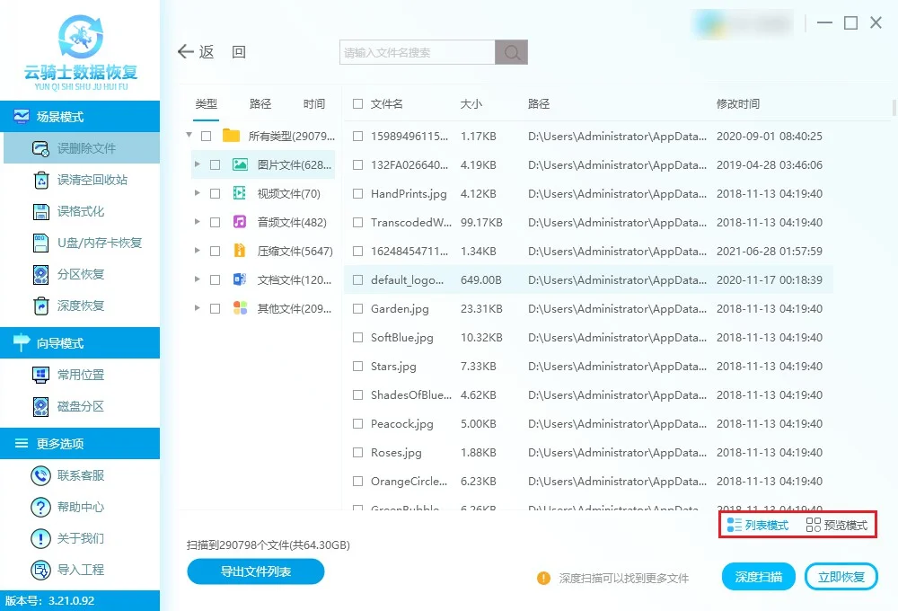This screenshot has height=611, width=898.
Task: Open 帮助中心 help center
Action: tap(81, 507)
